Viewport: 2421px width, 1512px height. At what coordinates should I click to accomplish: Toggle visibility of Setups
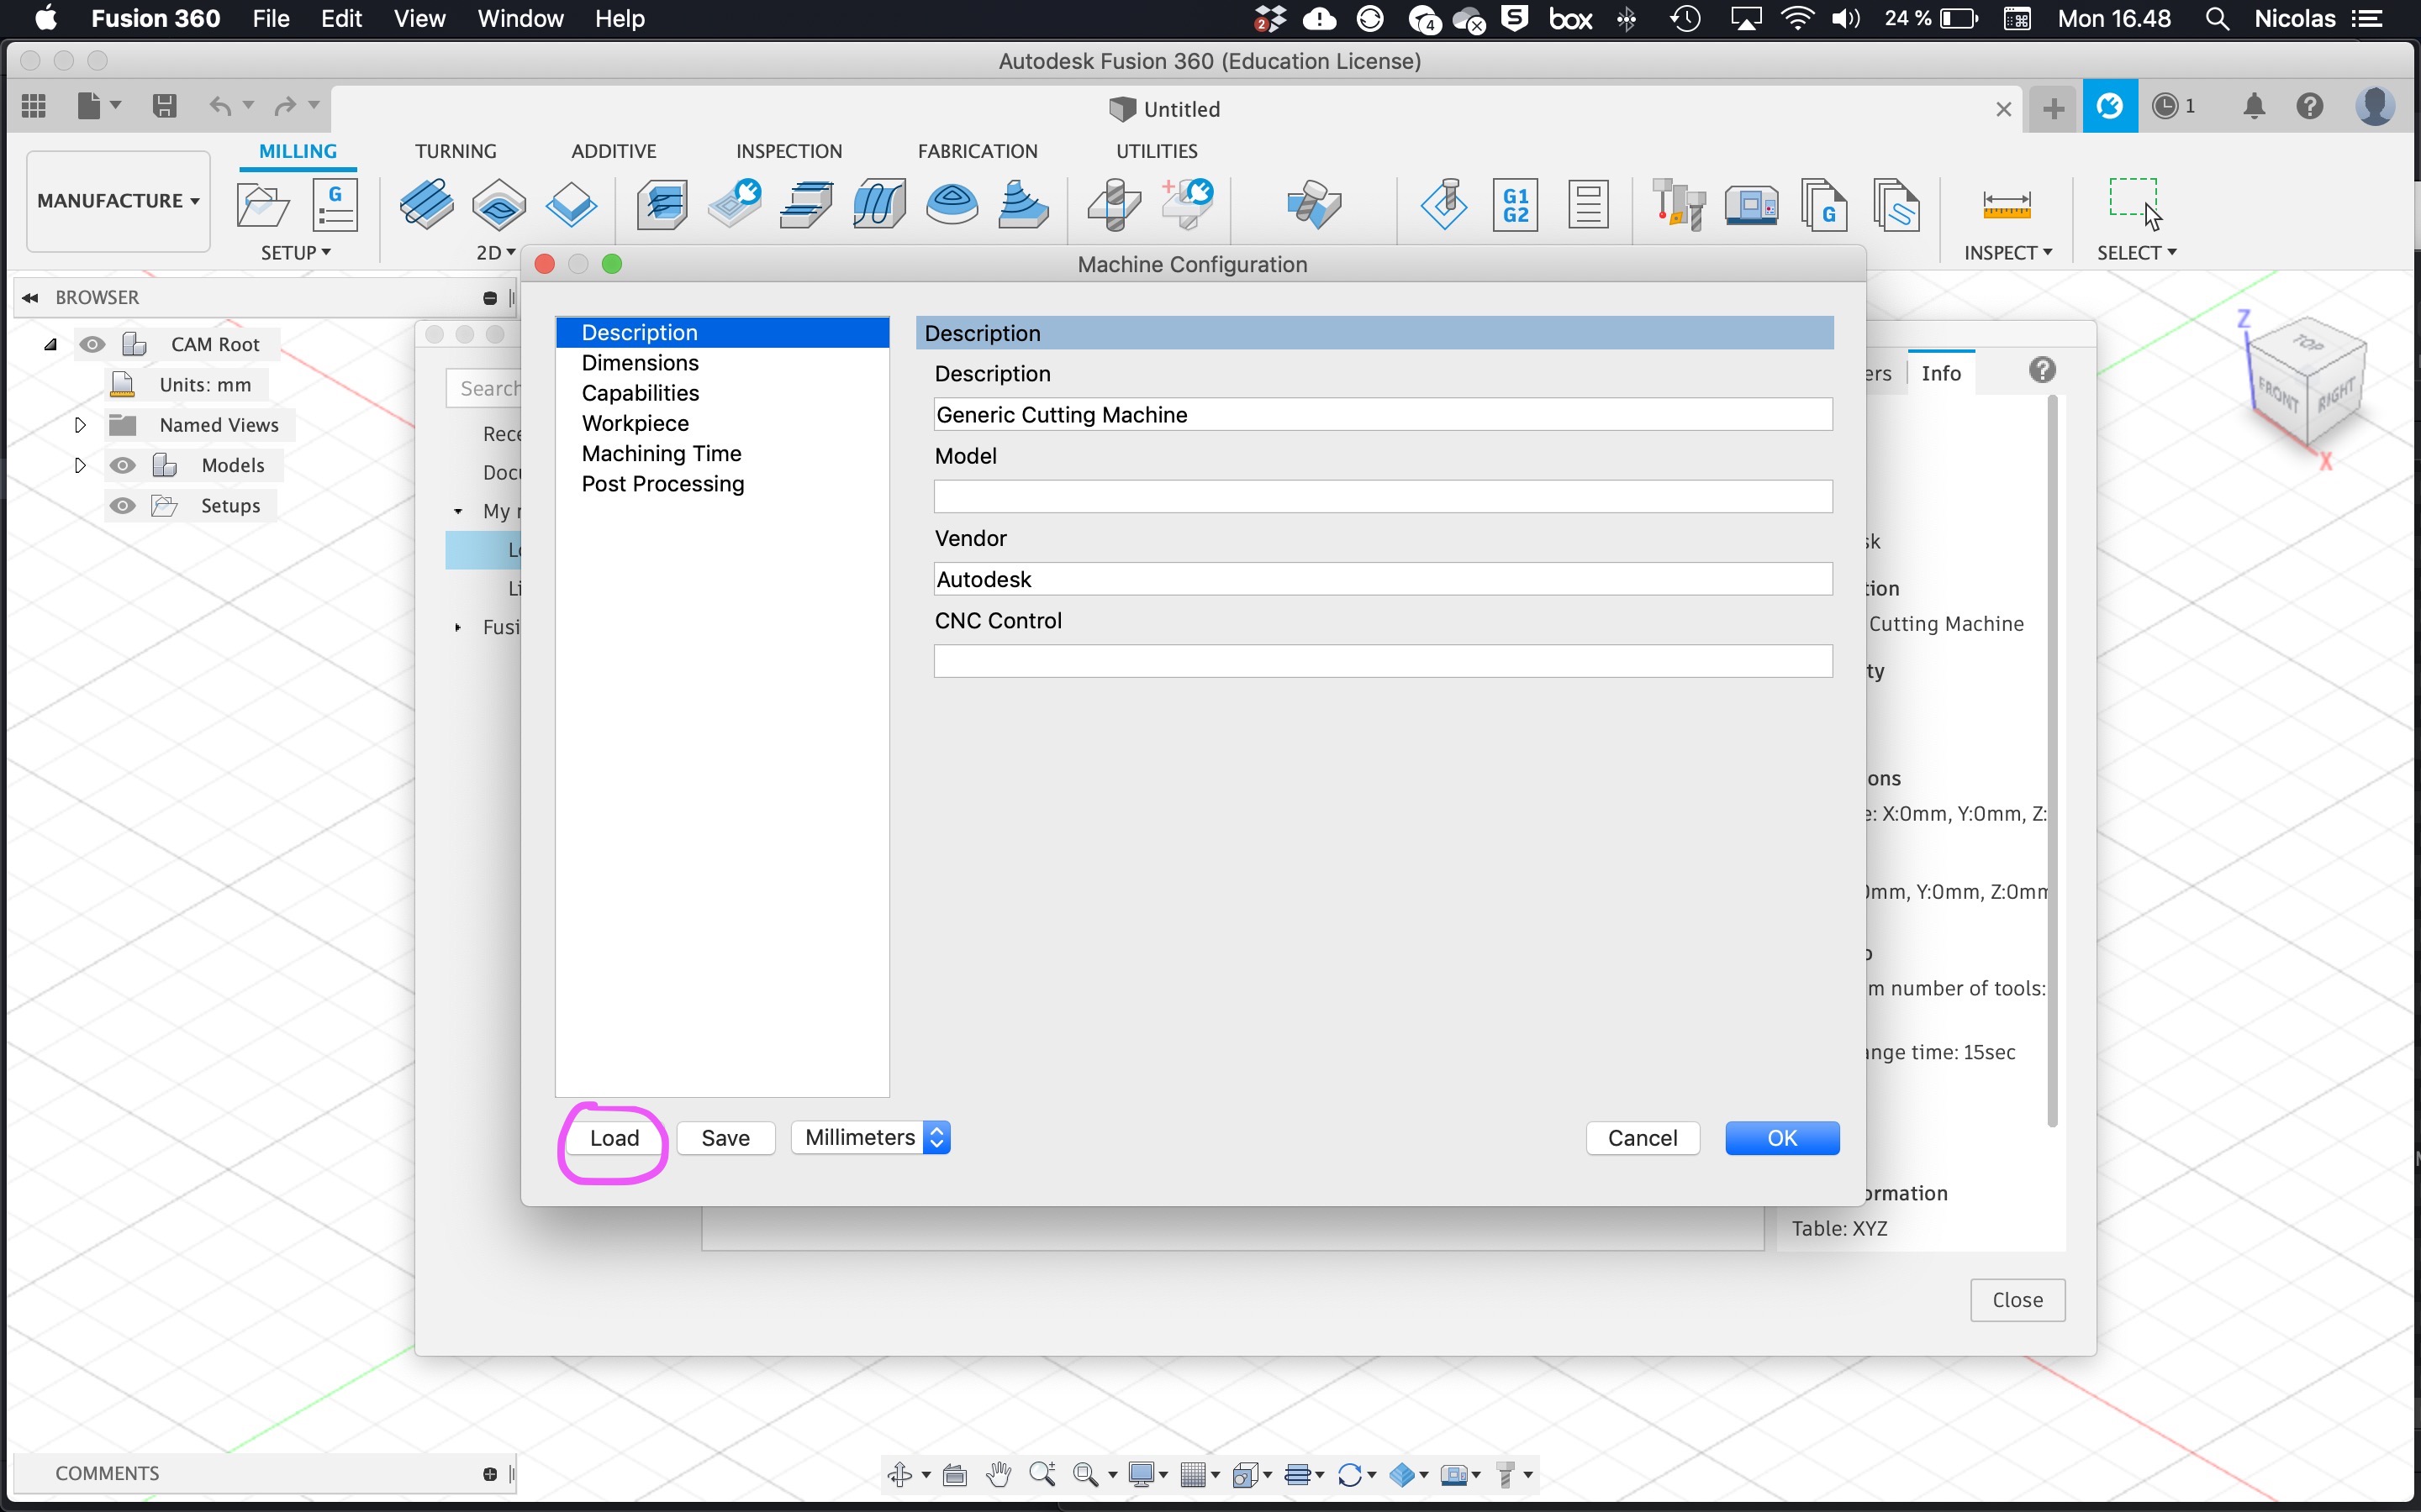[122, 506]
